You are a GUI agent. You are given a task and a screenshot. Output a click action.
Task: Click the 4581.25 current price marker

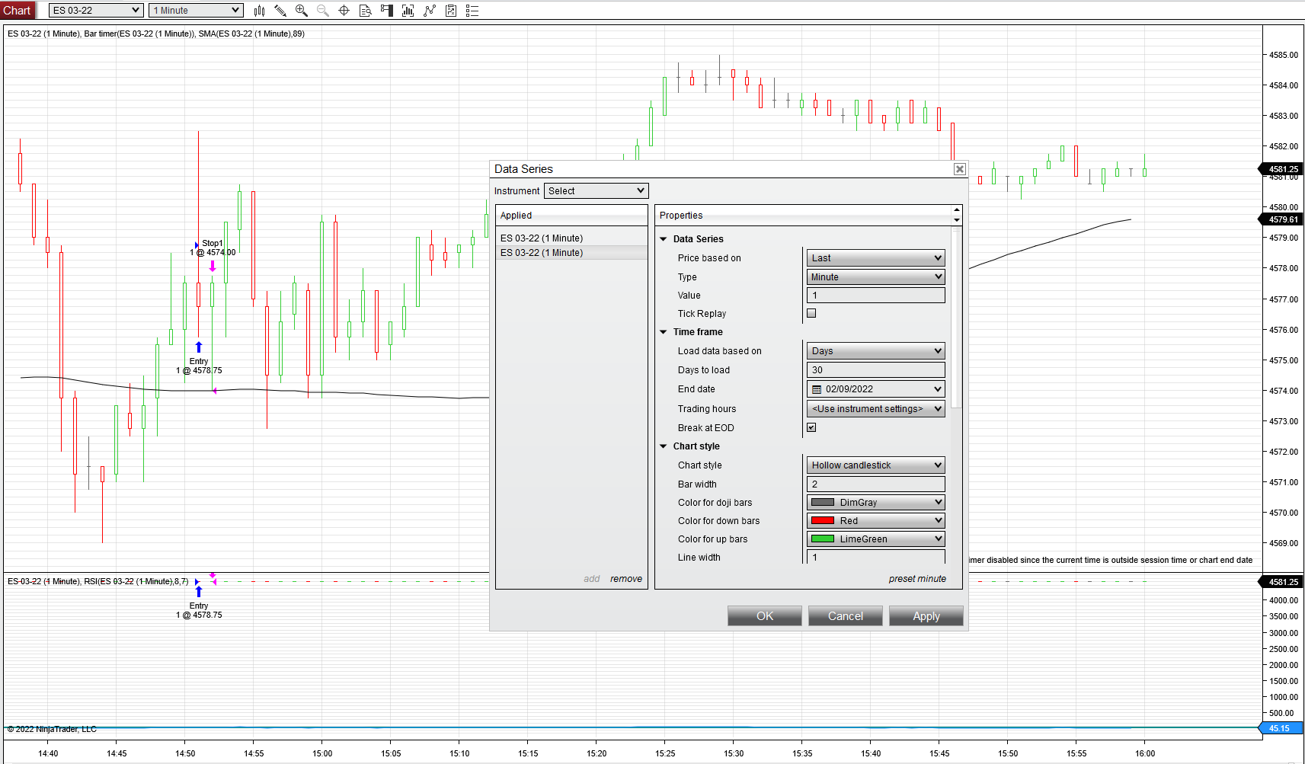coord(1281,169)
